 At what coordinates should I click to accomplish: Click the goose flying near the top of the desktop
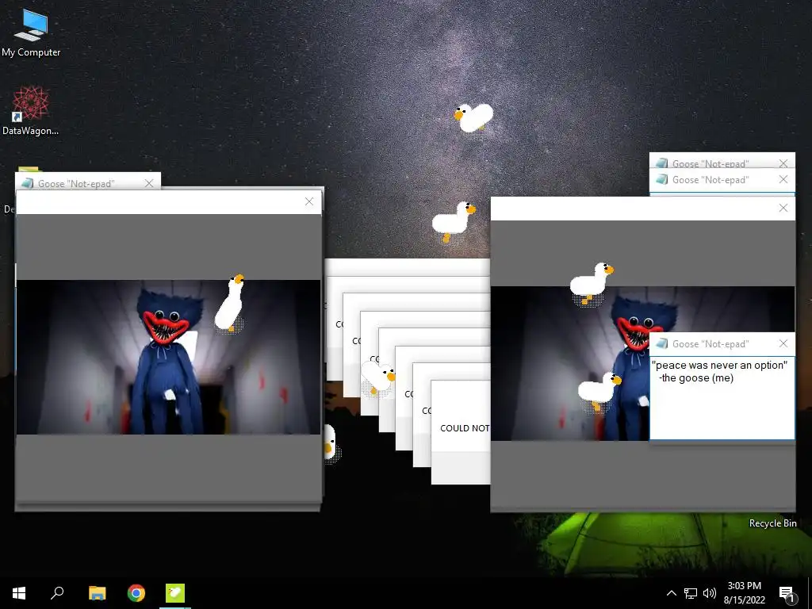point(473,117)
